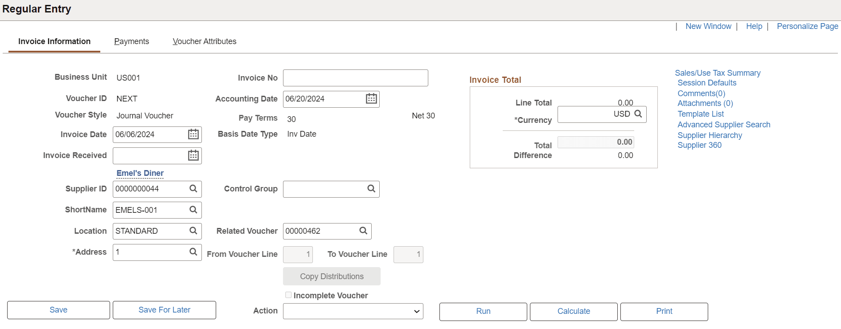Click the Net 30 pay terms text
The height and width of the screenshot is (329, 841).
click(x=423, y=116)
